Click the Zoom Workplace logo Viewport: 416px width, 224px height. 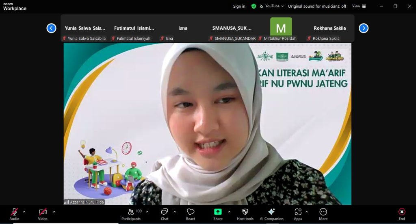pyautogui.click(x=15, y=7)
